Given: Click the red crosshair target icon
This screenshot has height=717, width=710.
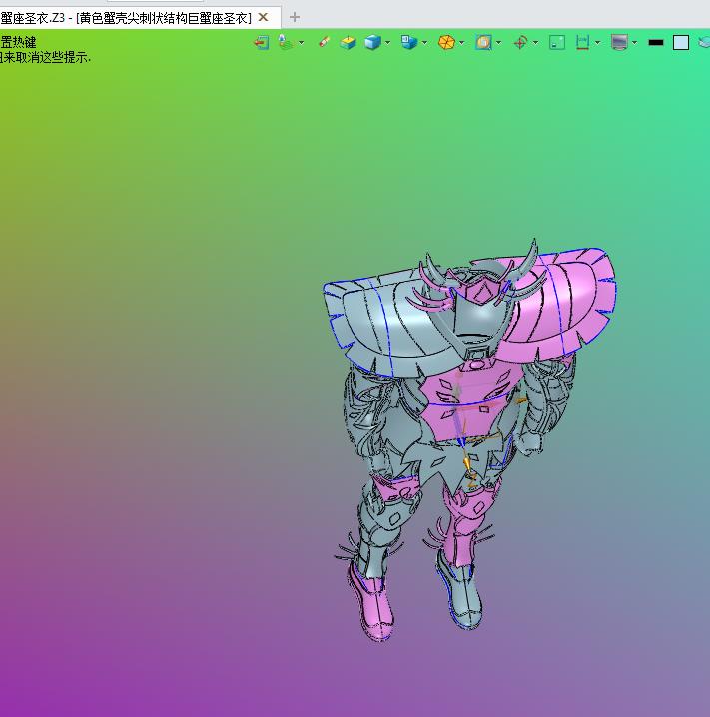Looking at the screenshot, I should pyautogui.click(x=520, y=43).
